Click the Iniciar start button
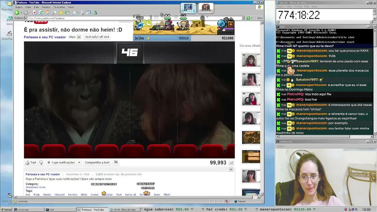The width and height of the screenshot is (377, 212). [x=6, y=210]
